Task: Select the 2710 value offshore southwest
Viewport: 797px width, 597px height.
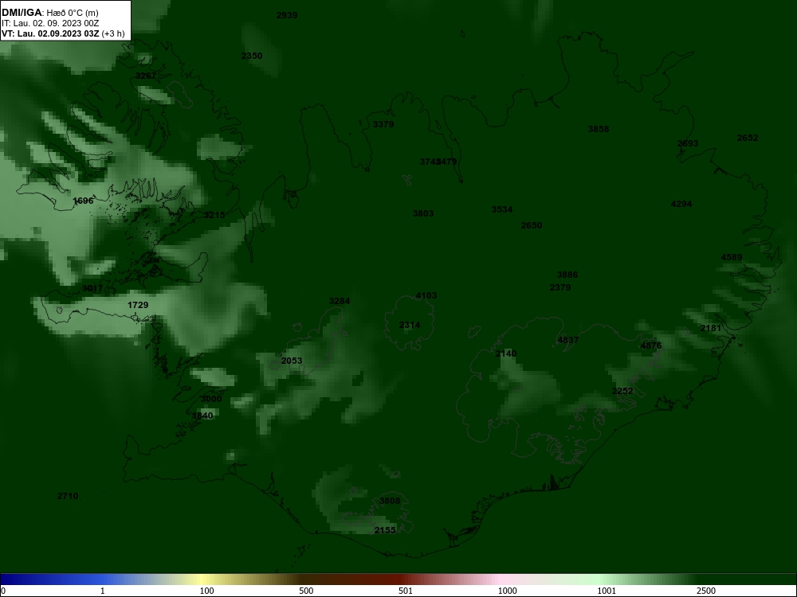Action: pos(68,497)
